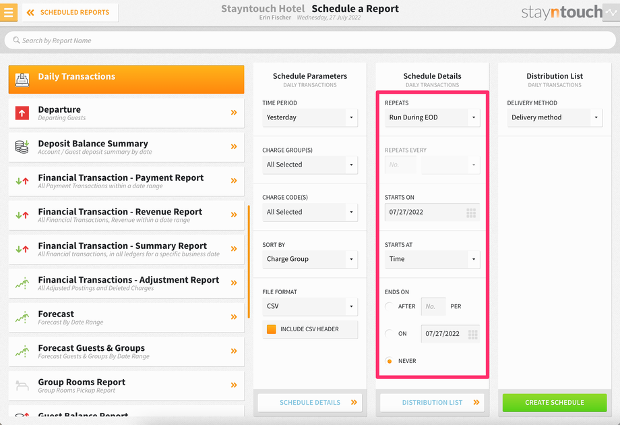The image size is (620, 425).
Task: Open Financial Transactions - Adjustment Report
Action: click(x=127, y=283)
